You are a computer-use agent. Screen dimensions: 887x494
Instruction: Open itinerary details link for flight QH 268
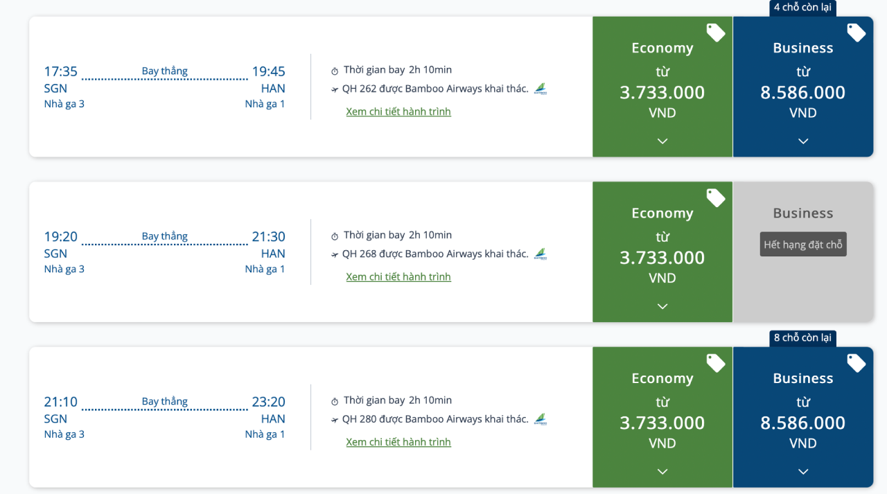point(398,277)
